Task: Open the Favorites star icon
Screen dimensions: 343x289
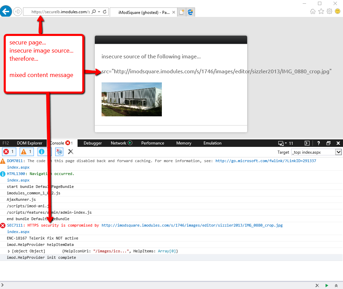Action: tap(321, 12)
